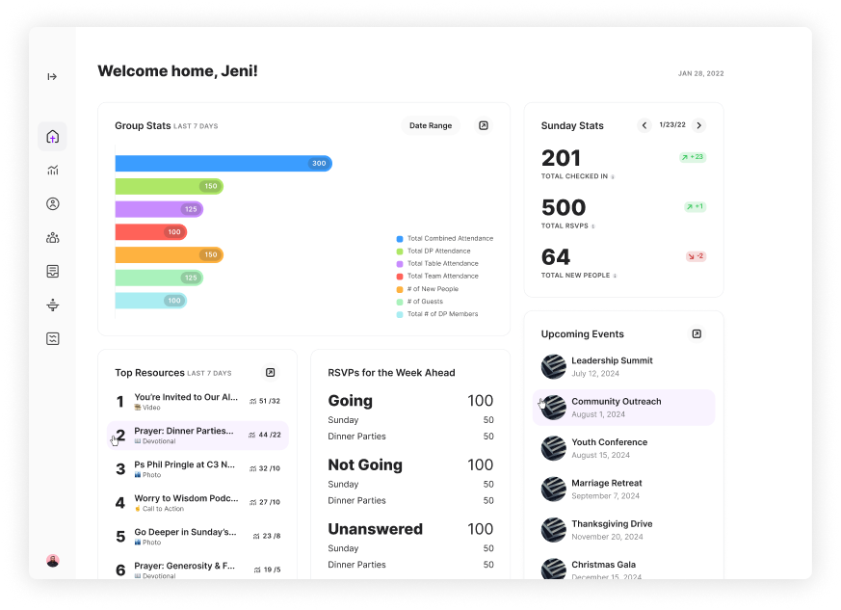Click Jeni's avatar at the sidebar bottom
The width and height of the screenshot is (841, 610).
point(52,560)
